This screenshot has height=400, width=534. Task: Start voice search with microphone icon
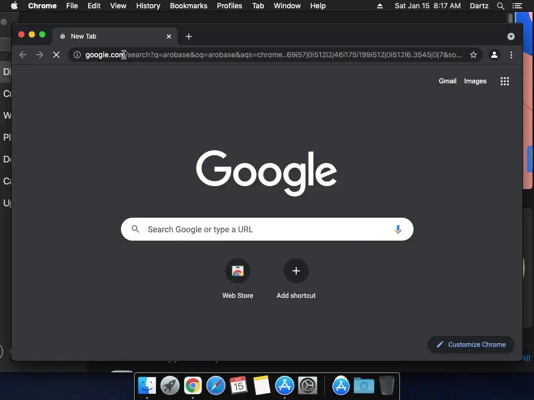[x=398, y=230]
